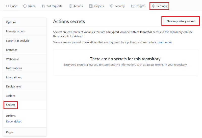The width and height of the screenshot is (202, 138).
Task: Switch to the Issues tab
Action: click(x=29, y=6)
